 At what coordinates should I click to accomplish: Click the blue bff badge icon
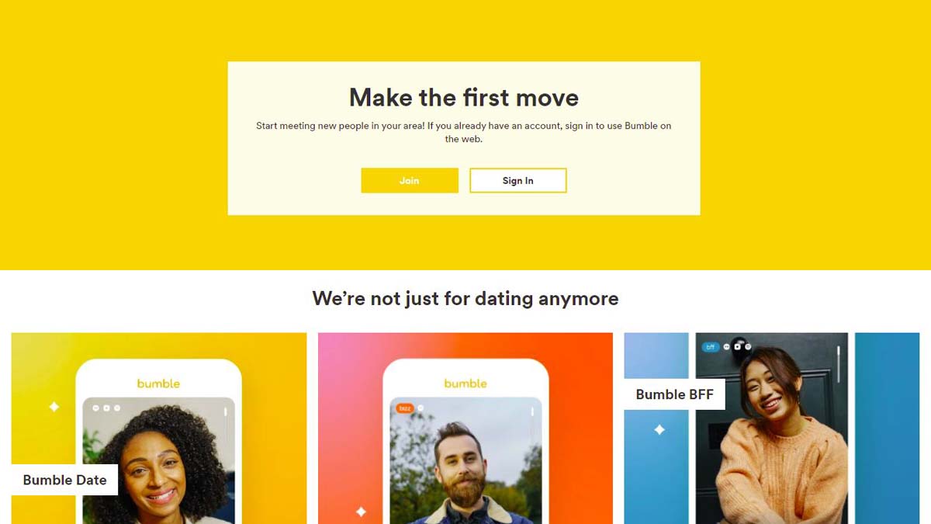(710, 347)
